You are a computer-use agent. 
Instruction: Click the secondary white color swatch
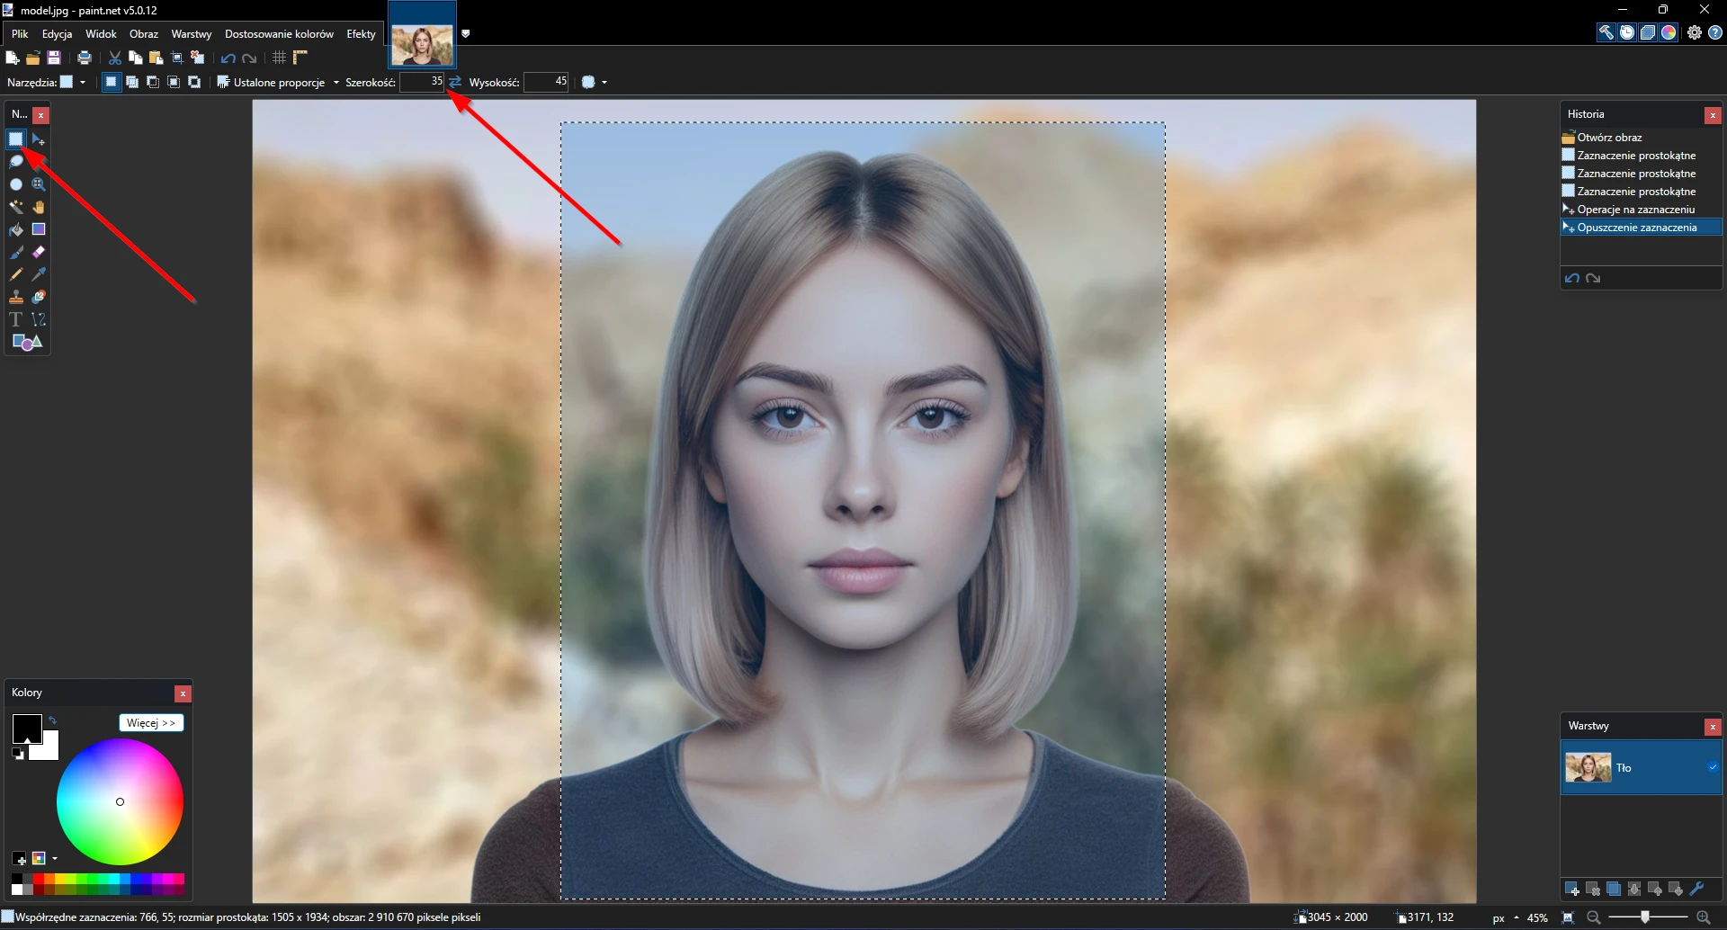click(49, 750)
